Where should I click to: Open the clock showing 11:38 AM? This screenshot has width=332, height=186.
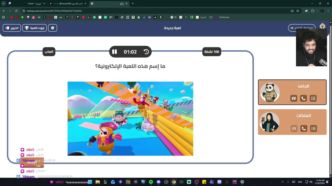pos(320,182)
